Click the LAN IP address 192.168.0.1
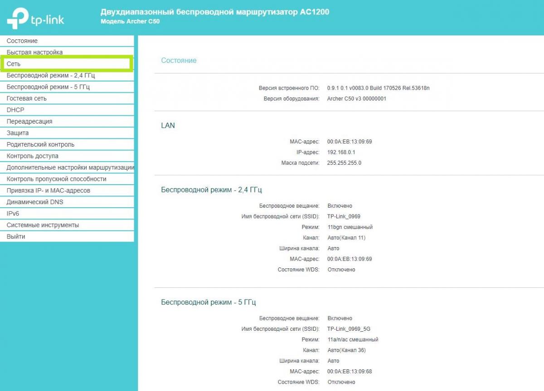This screenshot has width=544, height=391. [x=342, y=153]
